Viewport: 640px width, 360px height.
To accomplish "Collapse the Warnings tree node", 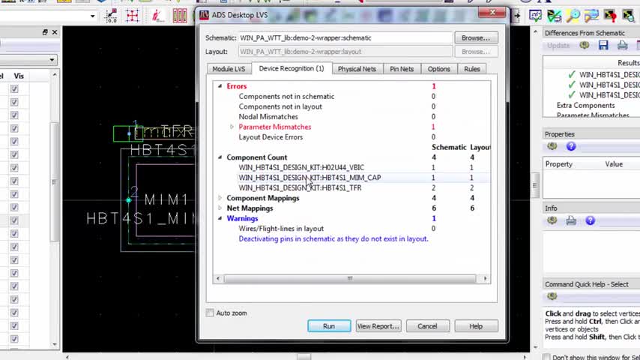I will coord(220,218).
